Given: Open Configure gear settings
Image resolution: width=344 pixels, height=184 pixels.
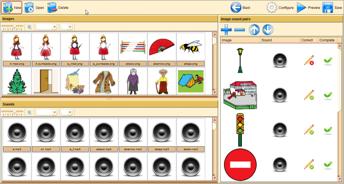Looking at the screenshot, I should (272, 8).
